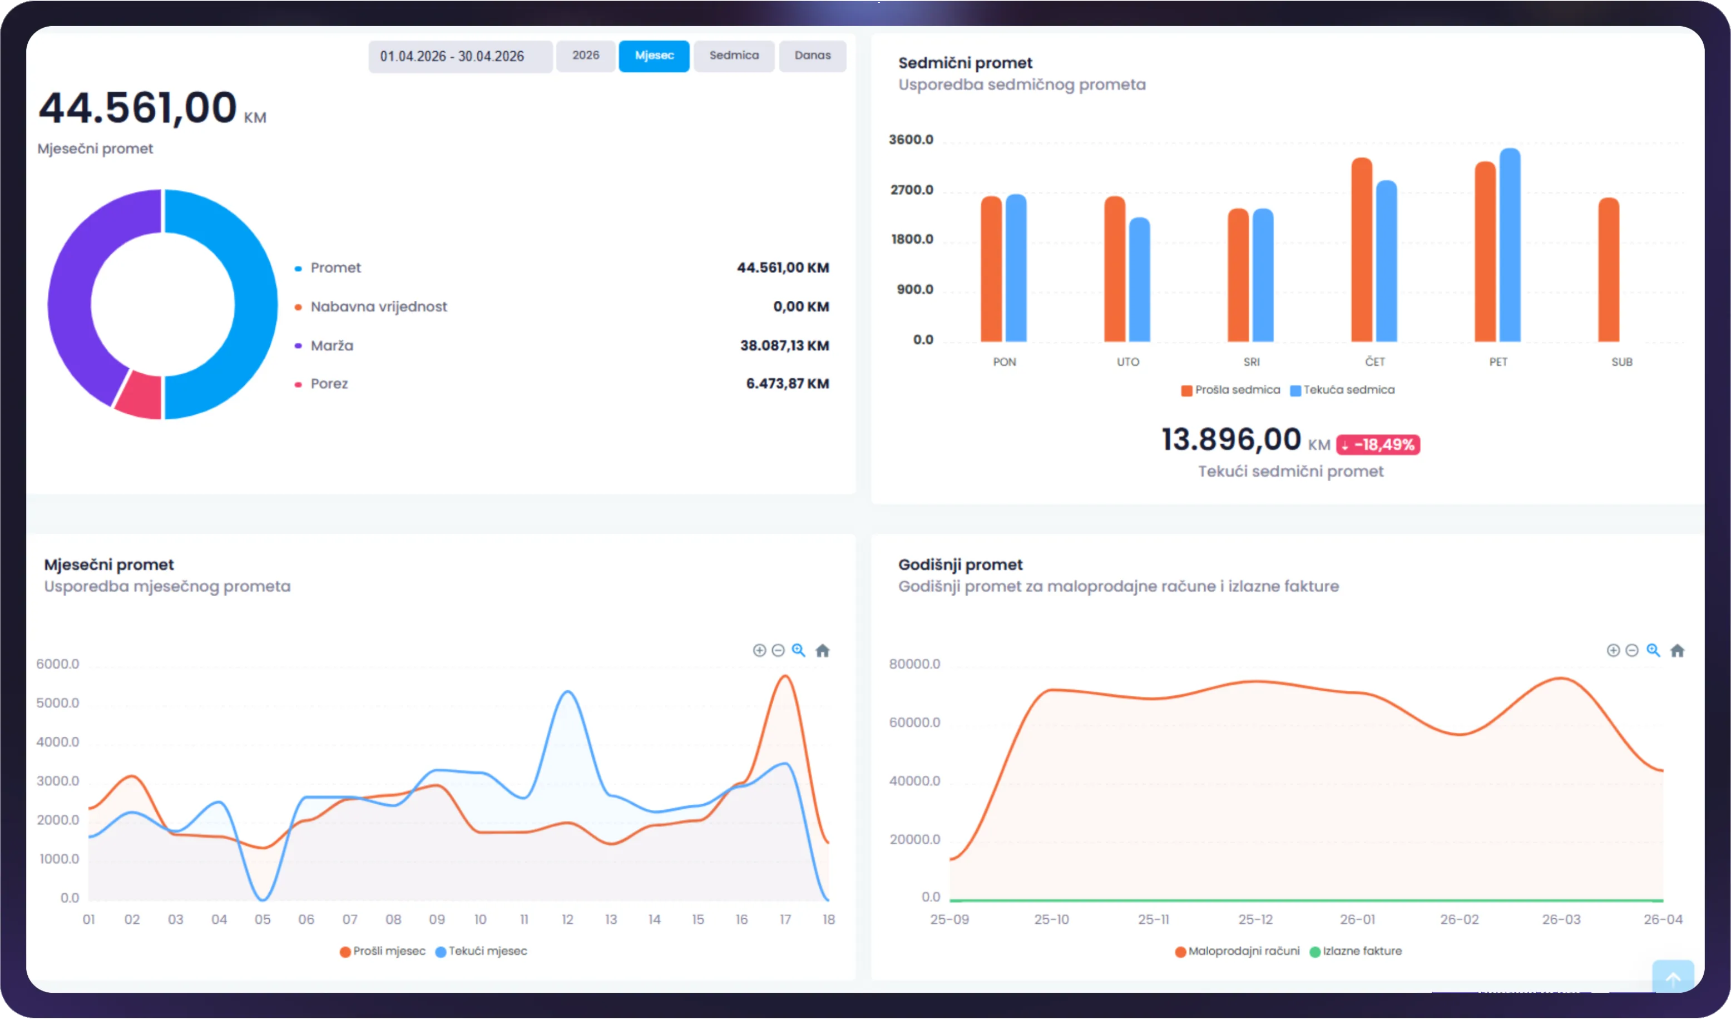Click zoom-in icon on Godišnji promet chart
Screen dimensions: 1731x1020
pyautogui.click(x=1613, y=650)
